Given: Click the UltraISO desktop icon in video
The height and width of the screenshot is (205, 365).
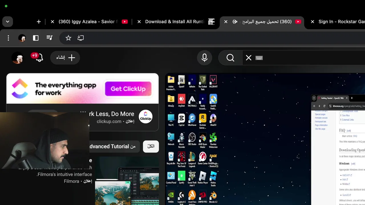Looking at the screenshot, I should pos(213,120).
